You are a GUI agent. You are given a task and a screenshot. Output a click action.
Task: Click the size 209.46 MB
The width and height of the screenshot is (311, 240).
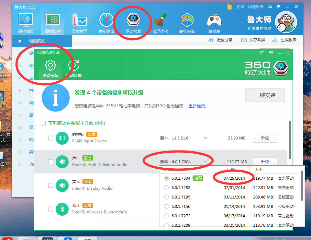(263, 197)
